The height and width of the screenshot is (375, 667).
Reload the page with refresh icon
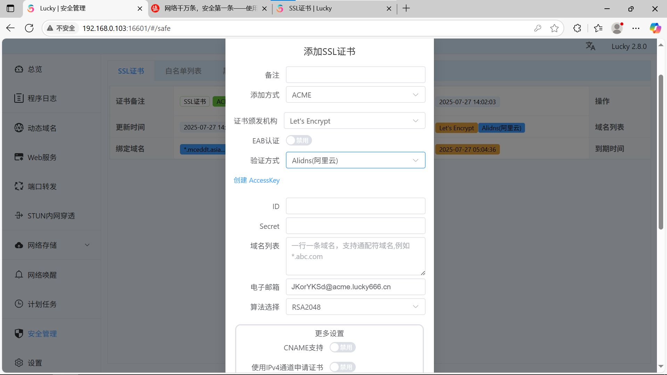29,28
